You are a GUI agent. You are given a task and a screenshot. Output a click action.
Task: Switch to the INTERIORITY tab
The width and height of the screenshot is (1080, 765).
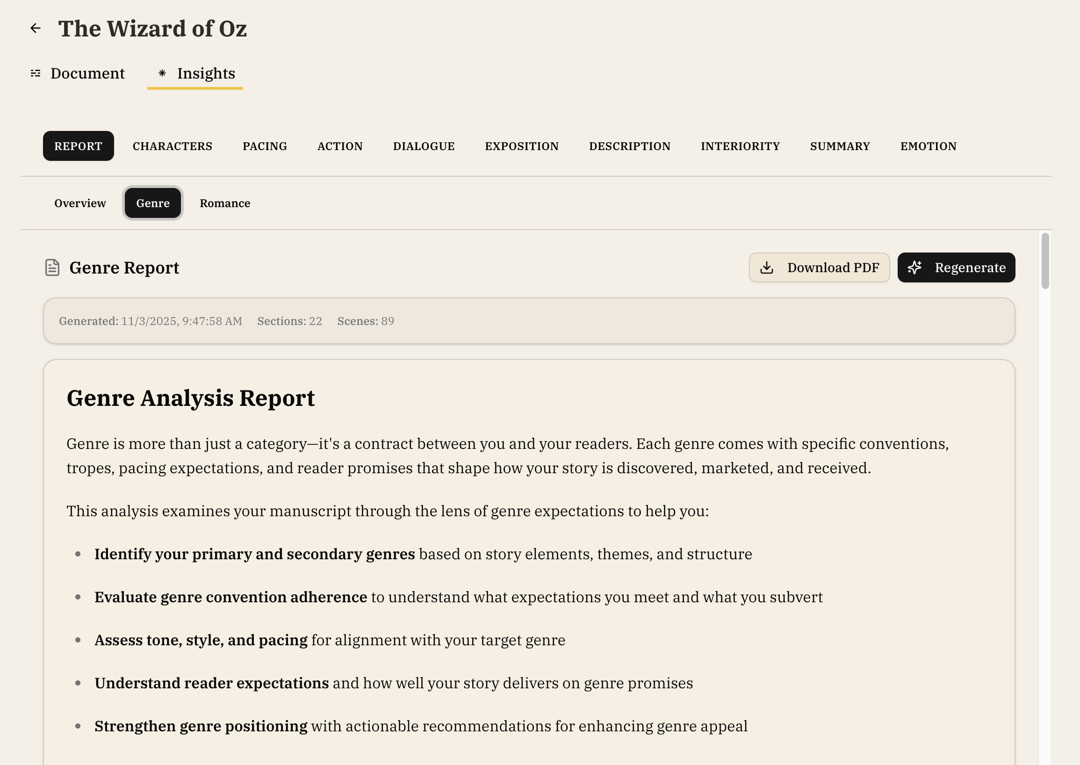[740, 146]
